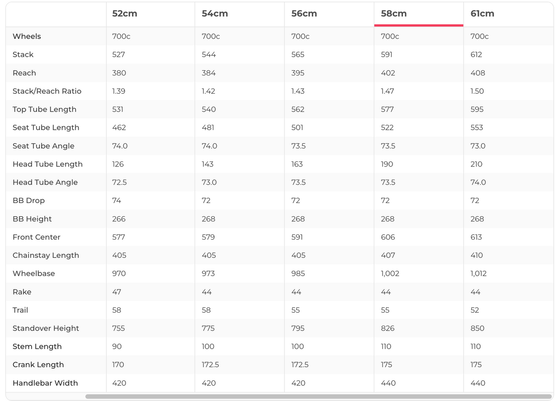The width and height of the screenshot is (556, 401).
Task: Select the Top Tube Length row label
Action: 44,109
